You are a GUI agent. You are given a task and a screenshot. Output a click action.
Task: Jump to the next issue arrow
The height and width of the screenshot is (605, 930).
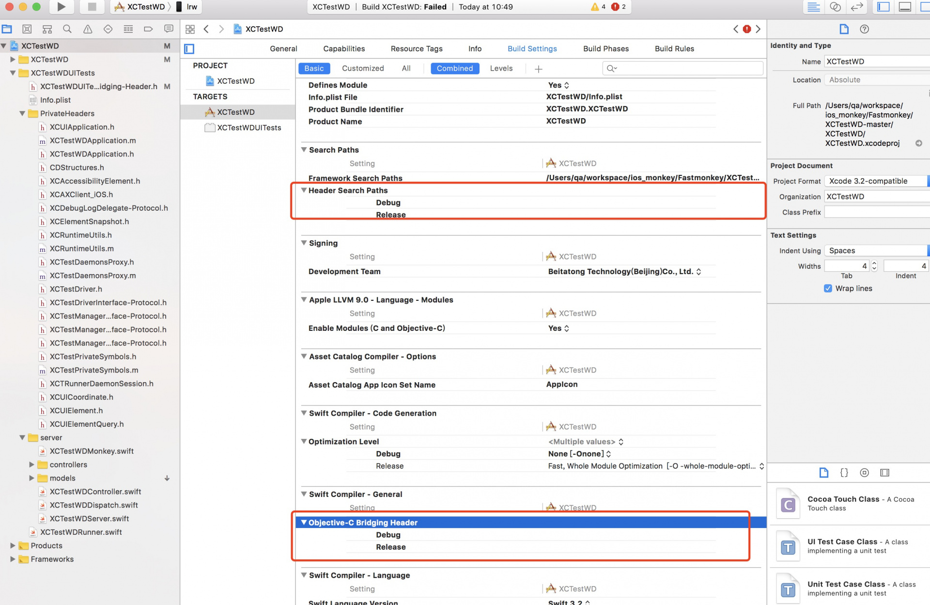coord(758,29)
